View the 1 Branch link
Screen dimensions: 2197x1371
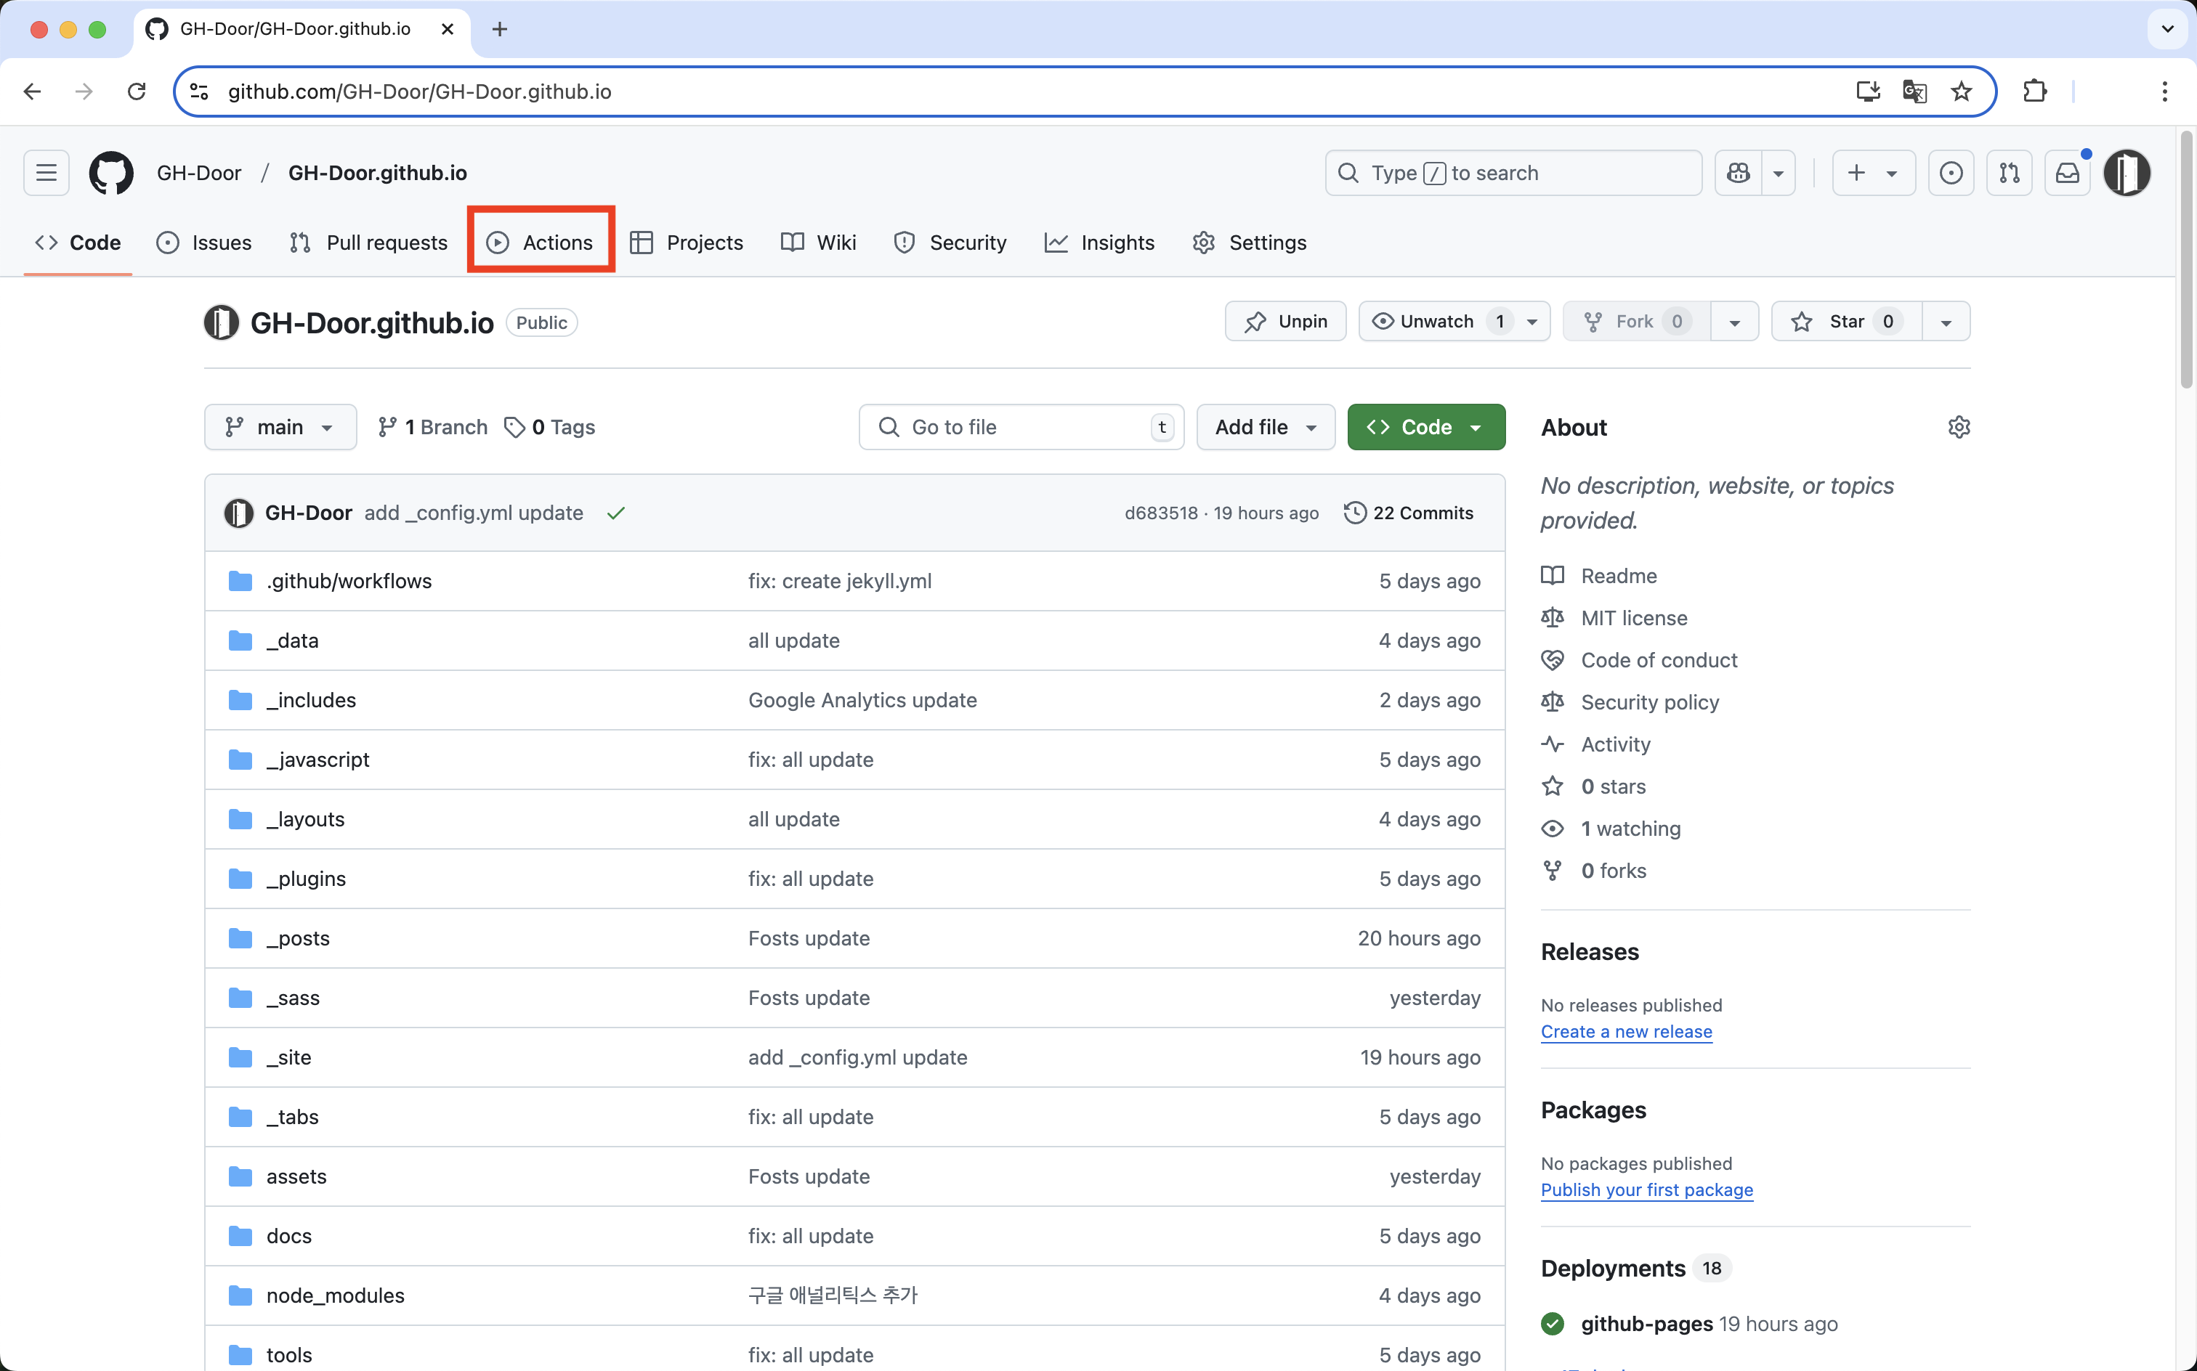[433, 427]
